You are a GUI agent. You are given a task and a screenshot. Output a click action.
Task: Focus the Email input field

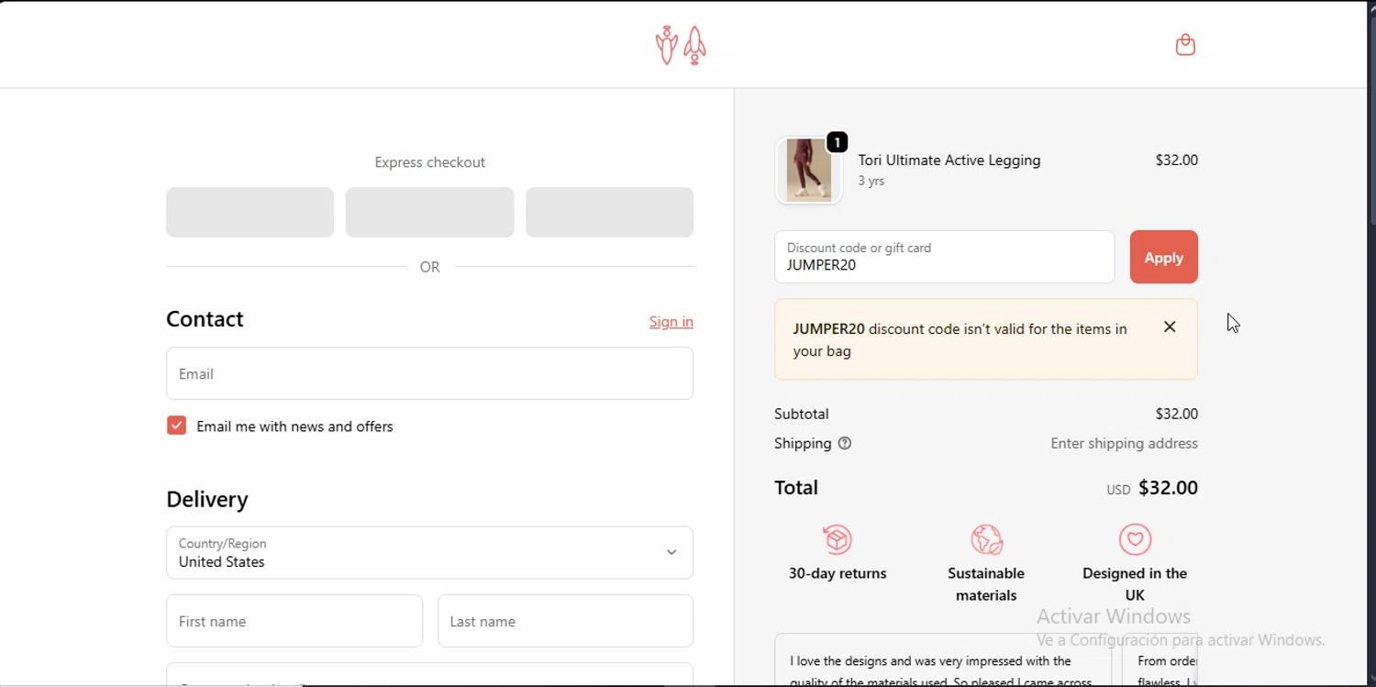point(429,373)
